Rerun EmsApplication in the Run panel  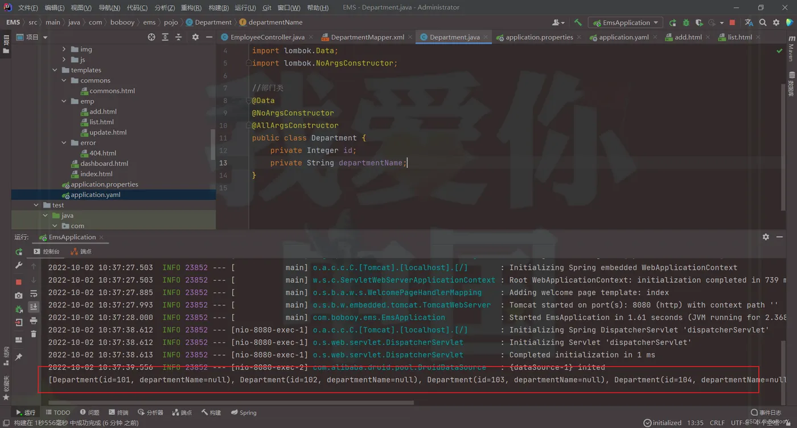[19, 251]
